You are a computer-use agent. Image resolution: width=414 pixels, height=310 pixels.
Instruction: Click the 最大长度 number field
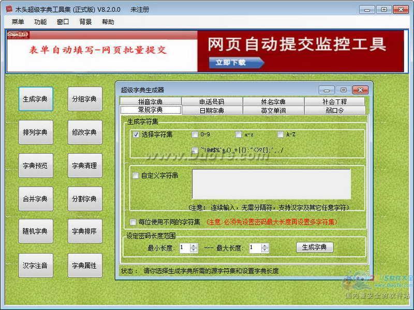click(255, 248)
